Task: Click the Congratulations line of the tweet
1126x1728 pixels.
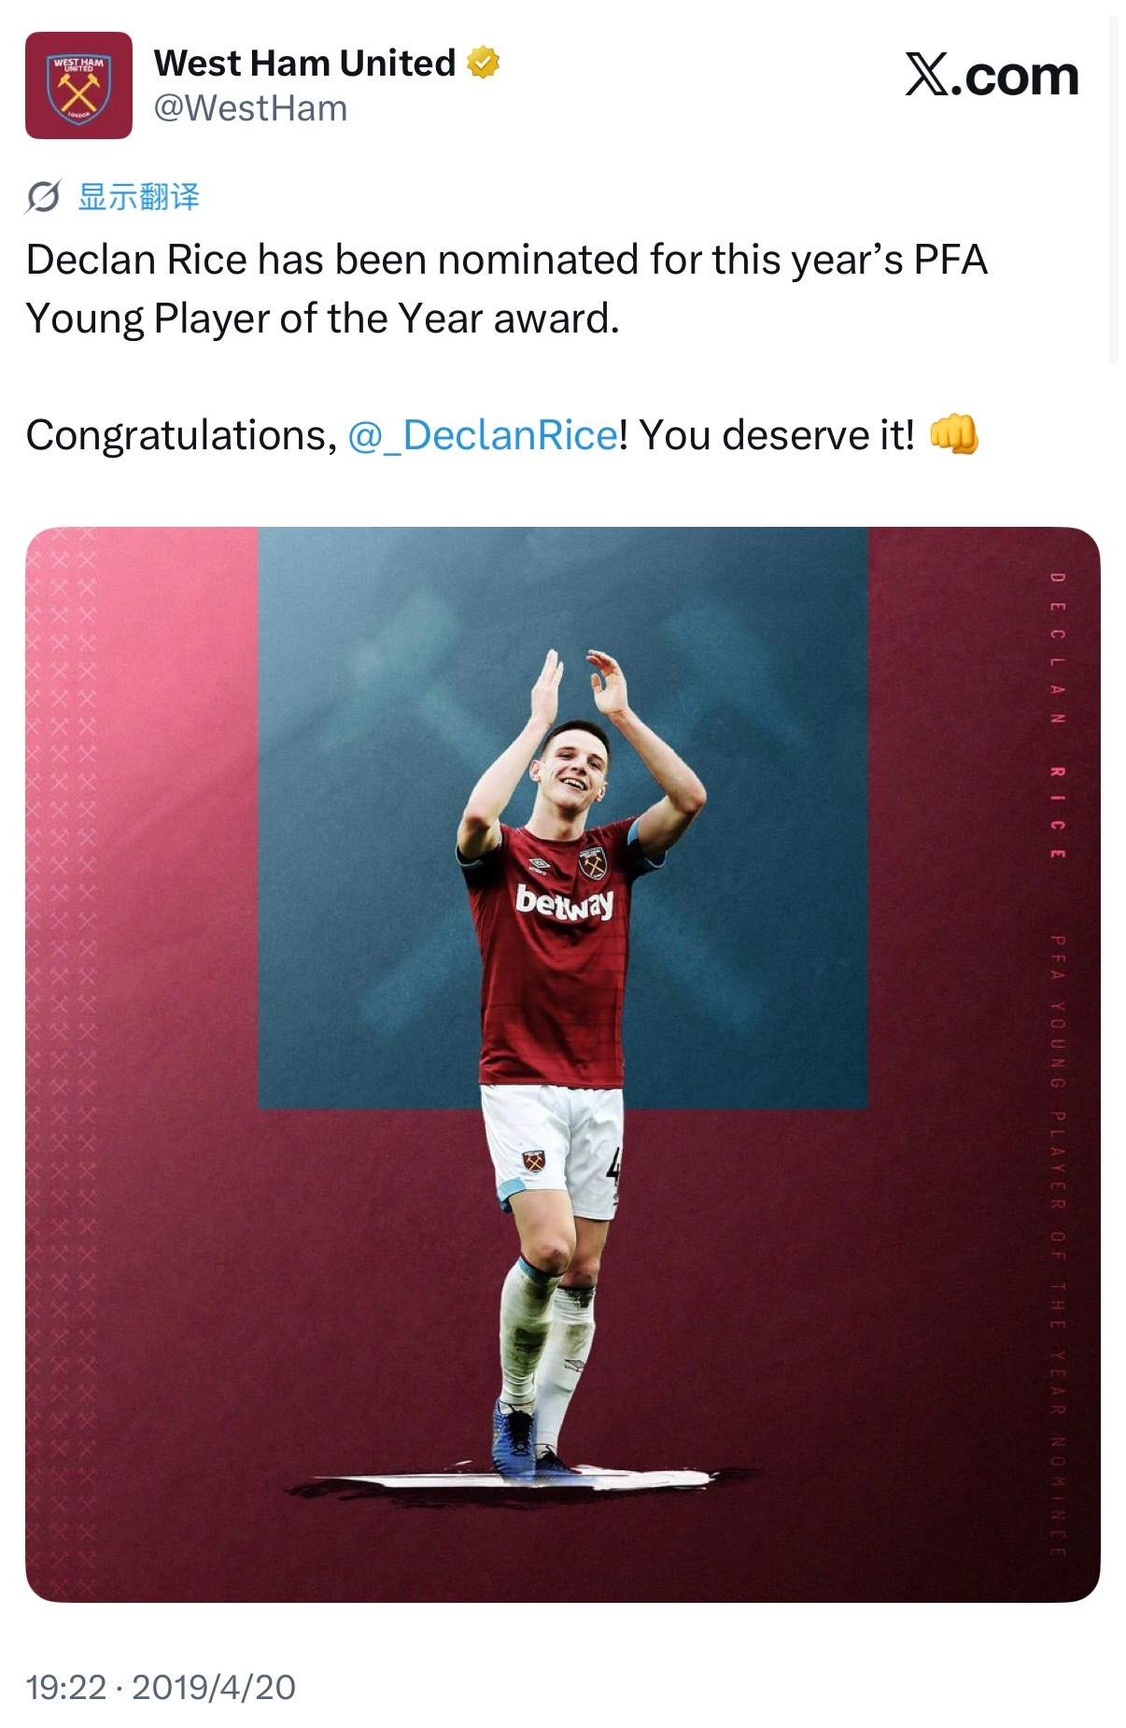Action: (502, 435)
